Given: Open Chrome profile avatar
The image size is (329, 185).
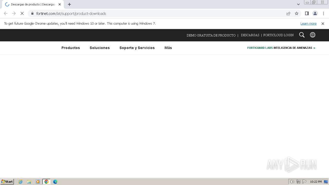Looking at the screenshot, I should pos(315,13).
